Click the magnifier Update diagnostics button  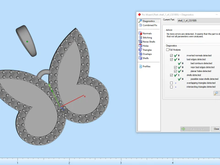tap(216, 93)
